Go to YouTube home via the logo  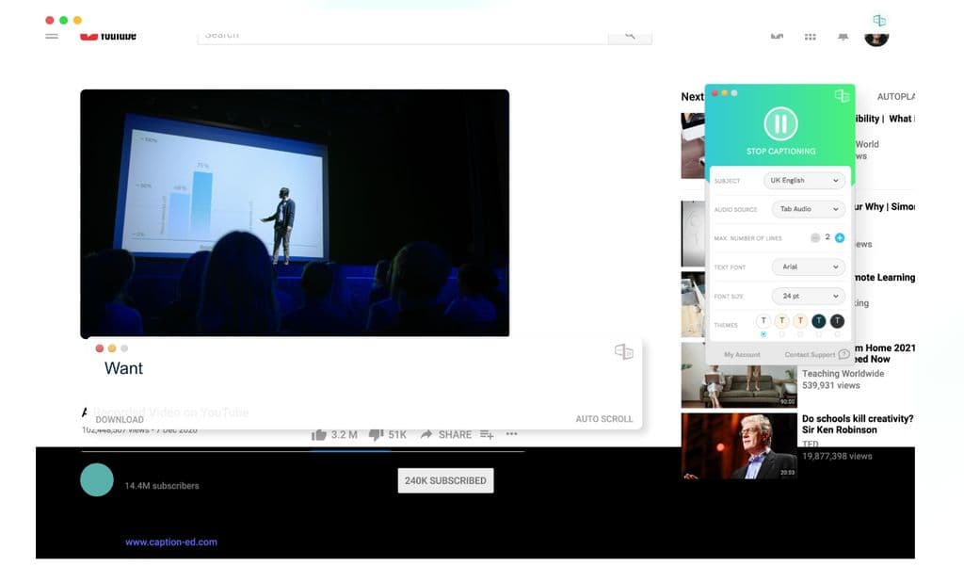[108, 36]
